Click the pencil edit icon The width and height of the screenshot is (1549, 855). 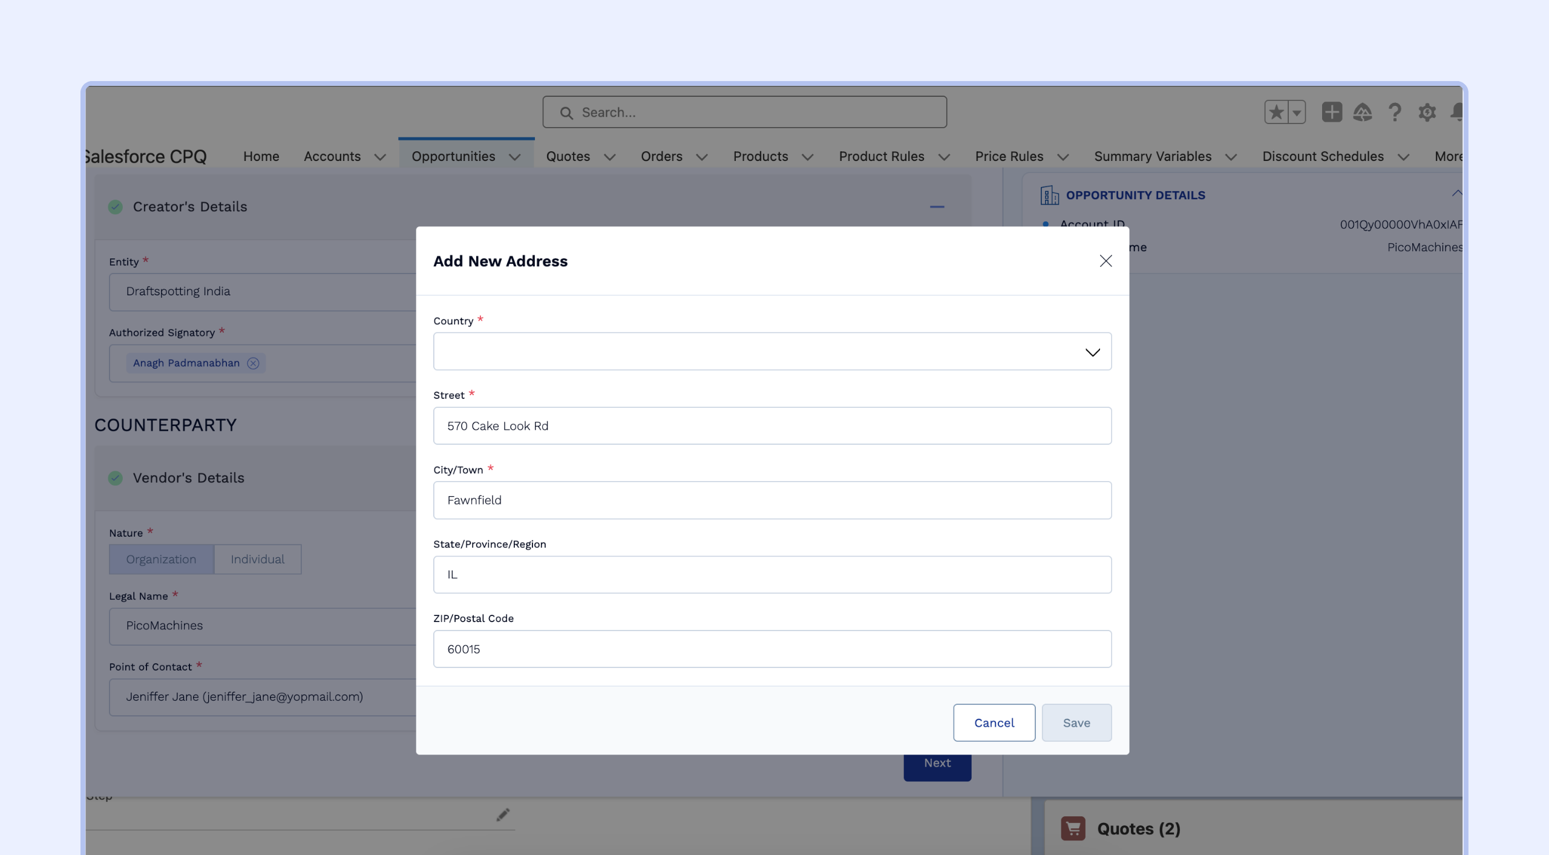[503, 815]
